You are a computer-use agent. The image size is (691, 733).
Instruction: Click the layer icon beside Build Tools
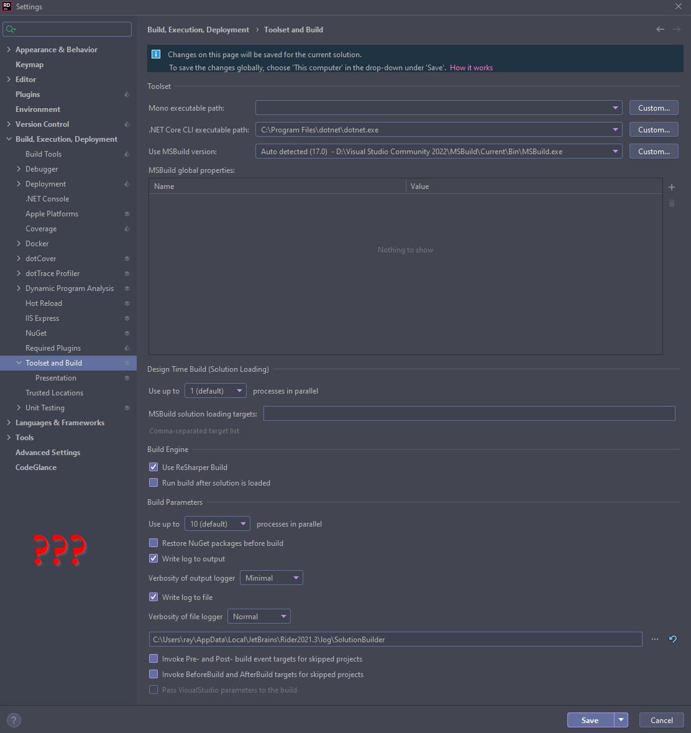click(x=127, y=154)
